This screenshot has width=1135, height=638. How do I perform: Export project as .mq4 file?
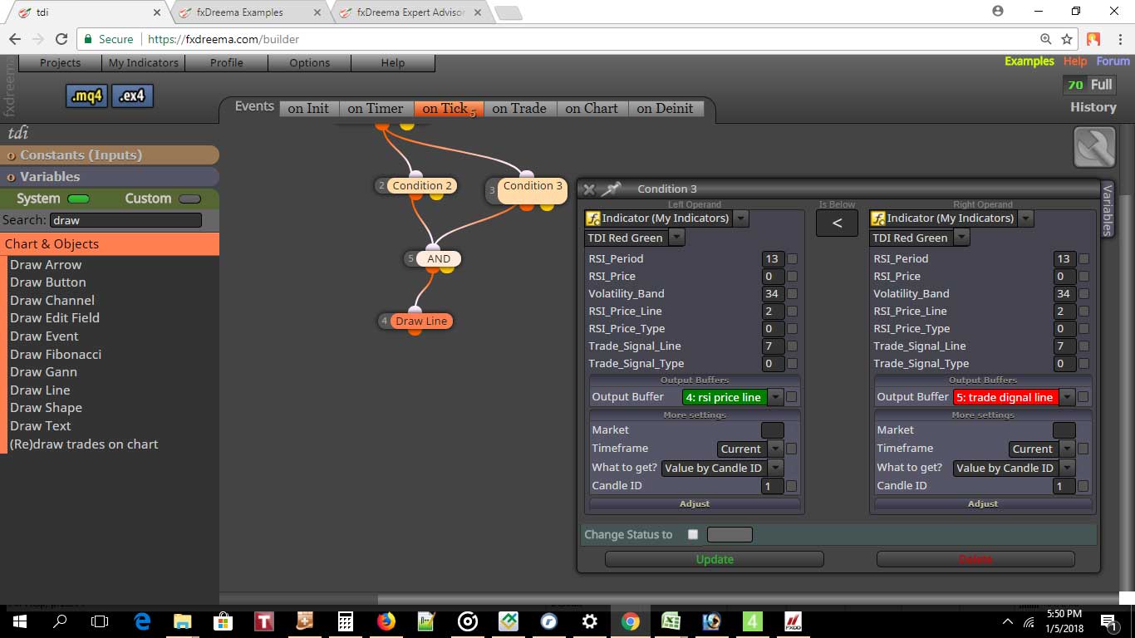86,96
